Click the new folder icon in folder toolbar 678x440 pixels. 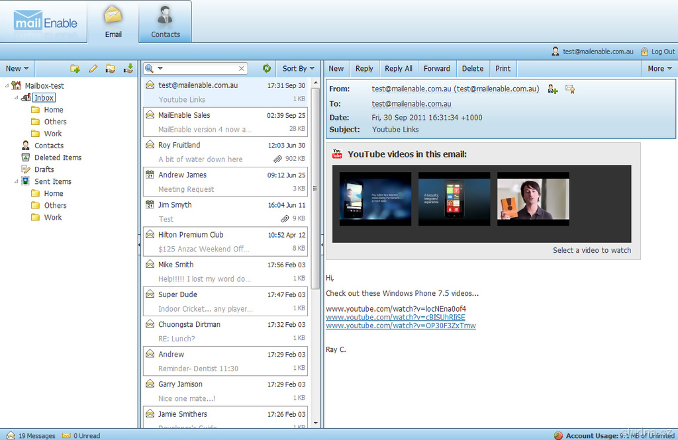tap(75, 69)
